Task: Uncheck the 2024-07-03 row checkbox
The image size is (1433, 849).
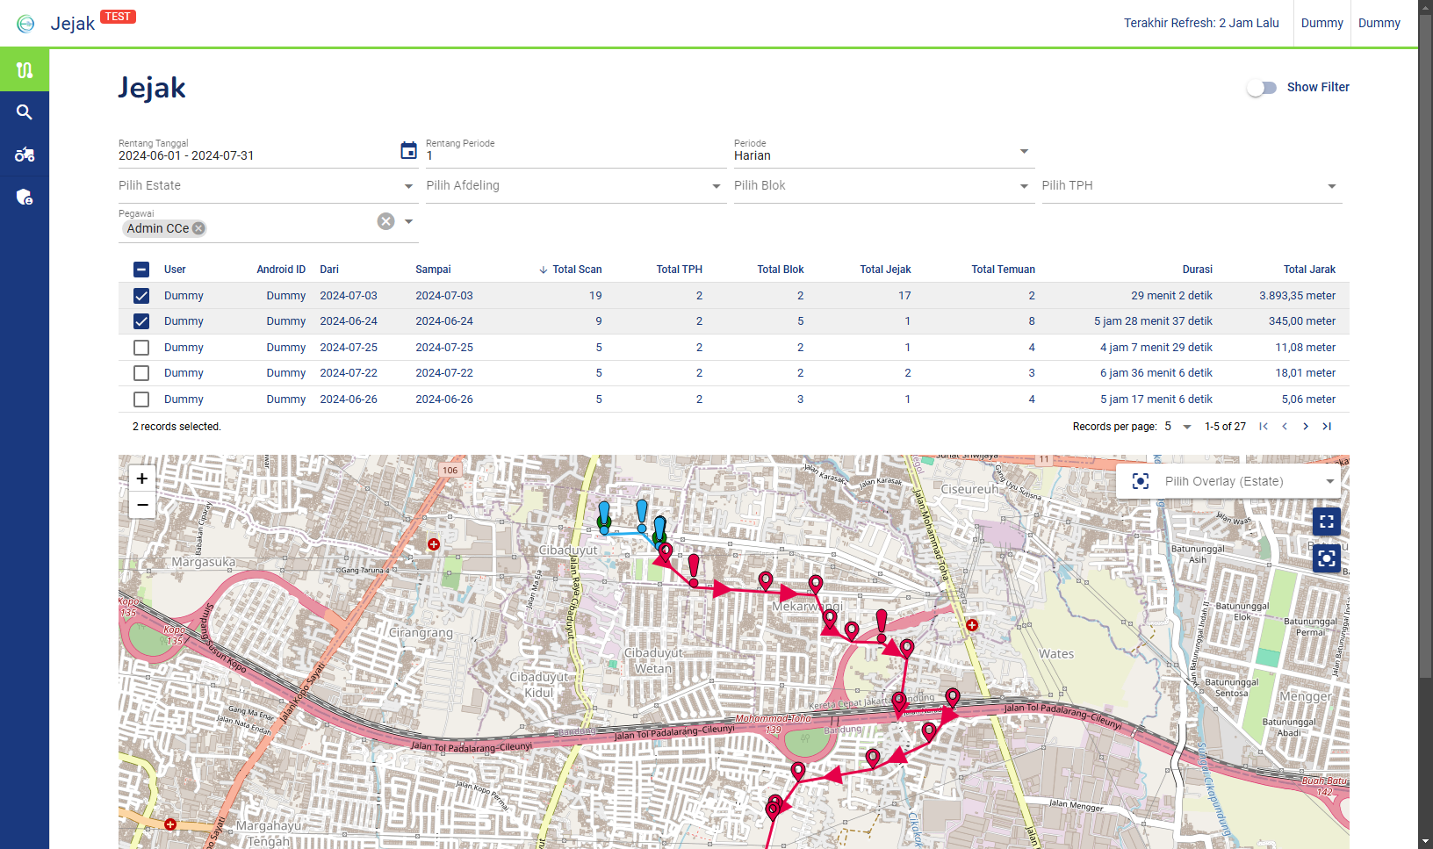Action: pos(141,296)
